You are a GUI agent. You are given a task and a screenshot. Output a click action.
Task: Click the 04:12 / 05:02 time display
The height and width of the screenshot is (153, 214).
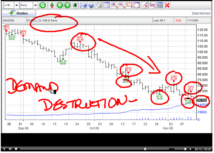[203, 149]
